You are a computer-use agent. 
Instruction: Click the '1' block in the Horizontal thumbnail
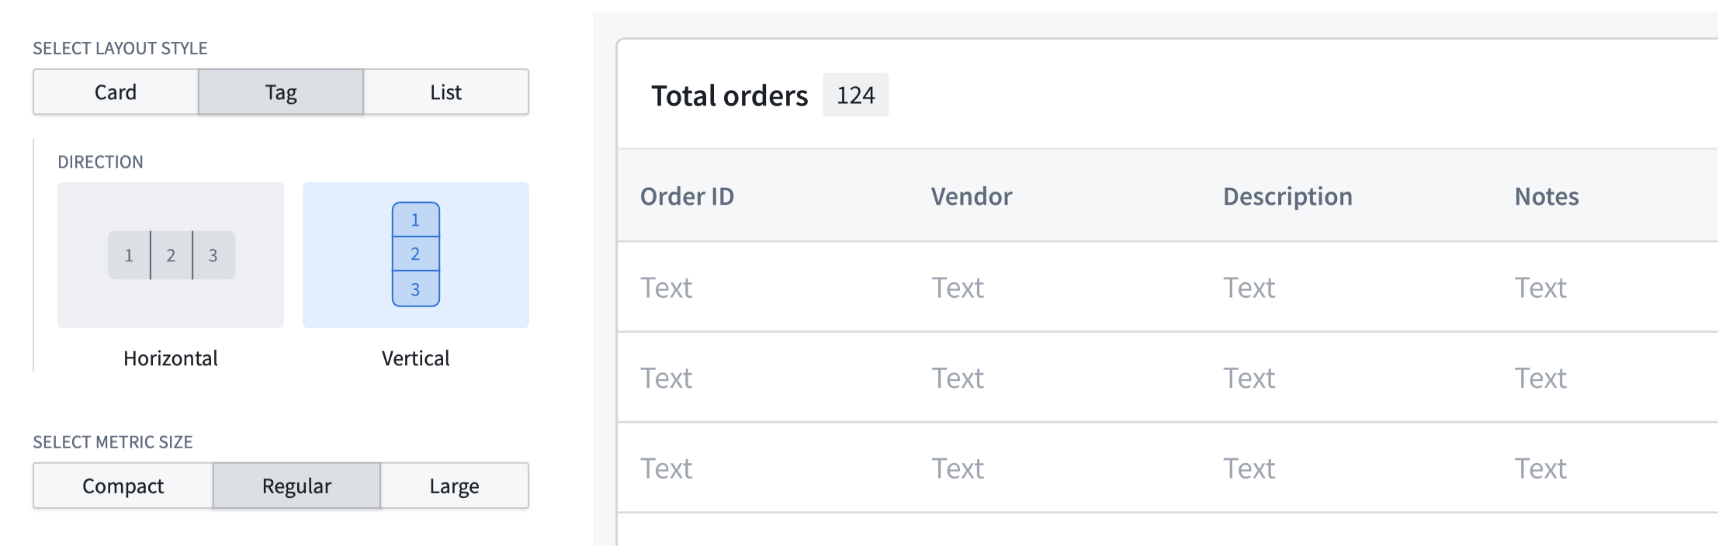coord(128,254)
